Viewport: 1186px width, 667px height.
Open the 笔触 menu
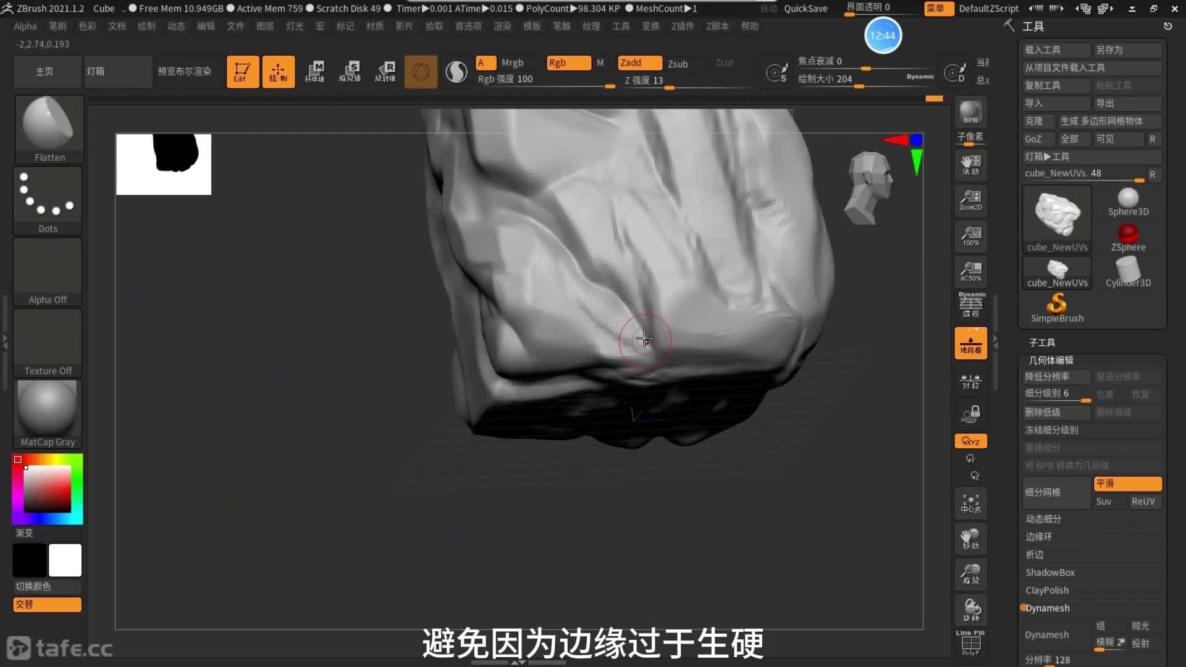click(561, 26)
